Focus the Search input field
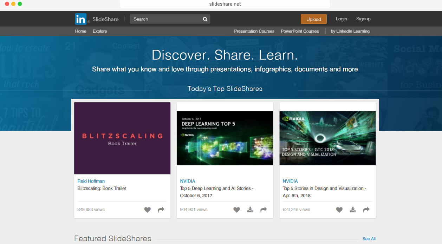442x244 pixels. [165, 19]
